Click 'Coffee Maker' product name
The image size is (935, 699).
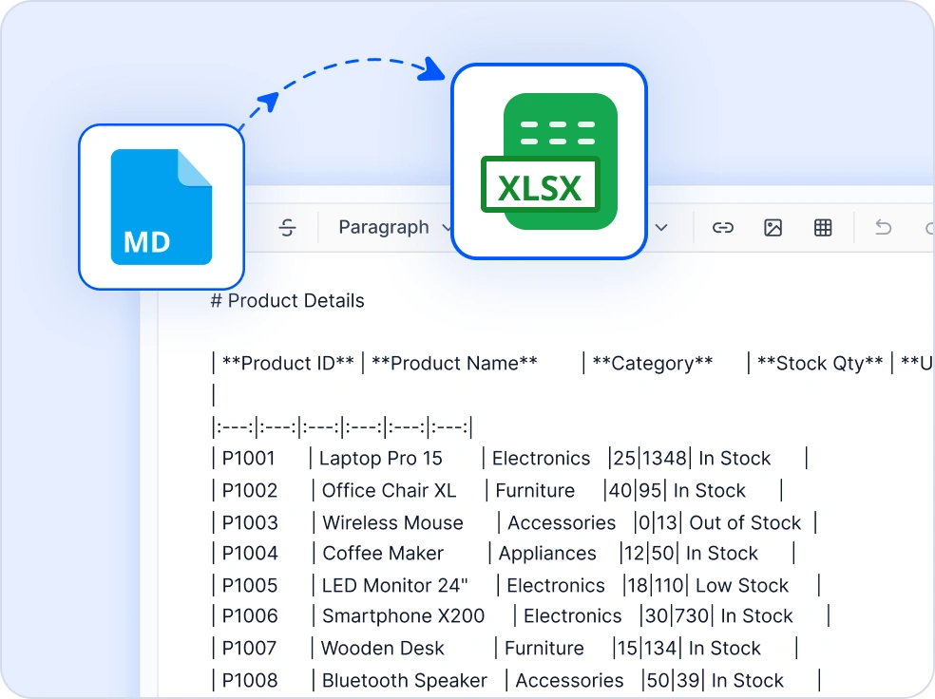click(x=383, y=553)
